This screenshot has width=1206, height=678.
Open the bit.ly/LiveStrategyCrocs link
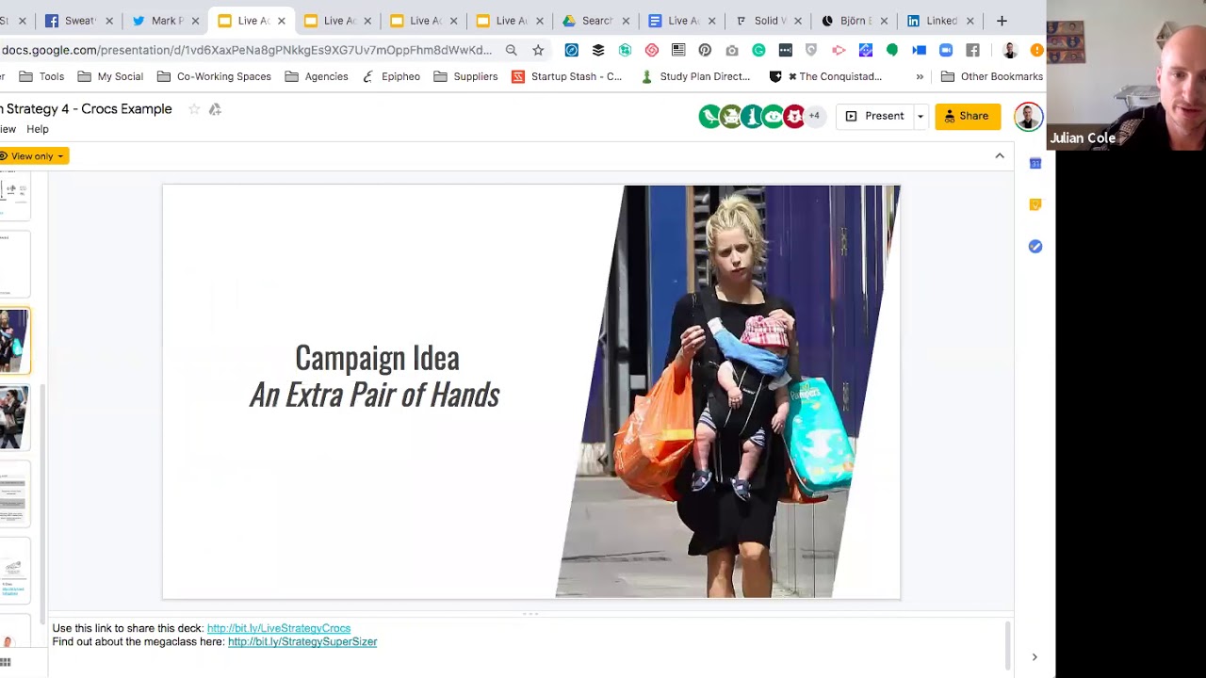point(279,628)
